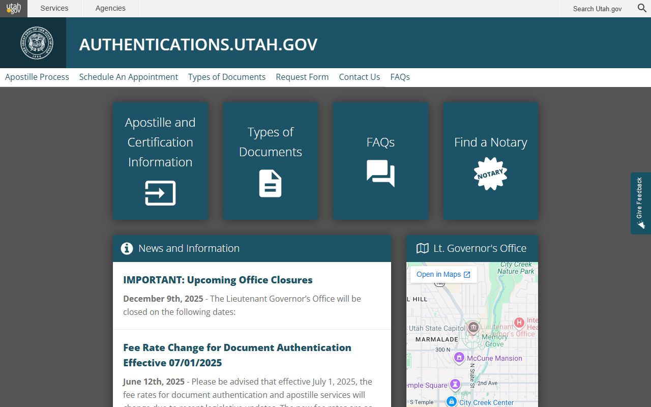The image size is (651, 407).
Task: Open the Services menu in top bar
Action: tap(54, 8)
